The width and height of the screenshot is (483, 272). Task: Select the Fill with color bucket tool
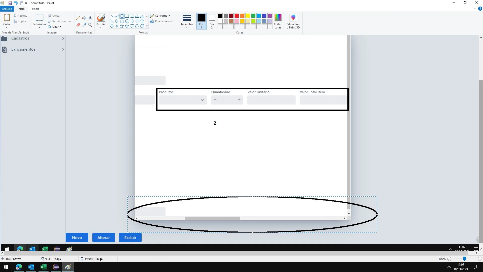click(x=84, y=18)
